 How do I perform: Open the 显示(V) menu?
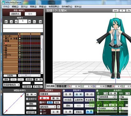pos(24,7)
